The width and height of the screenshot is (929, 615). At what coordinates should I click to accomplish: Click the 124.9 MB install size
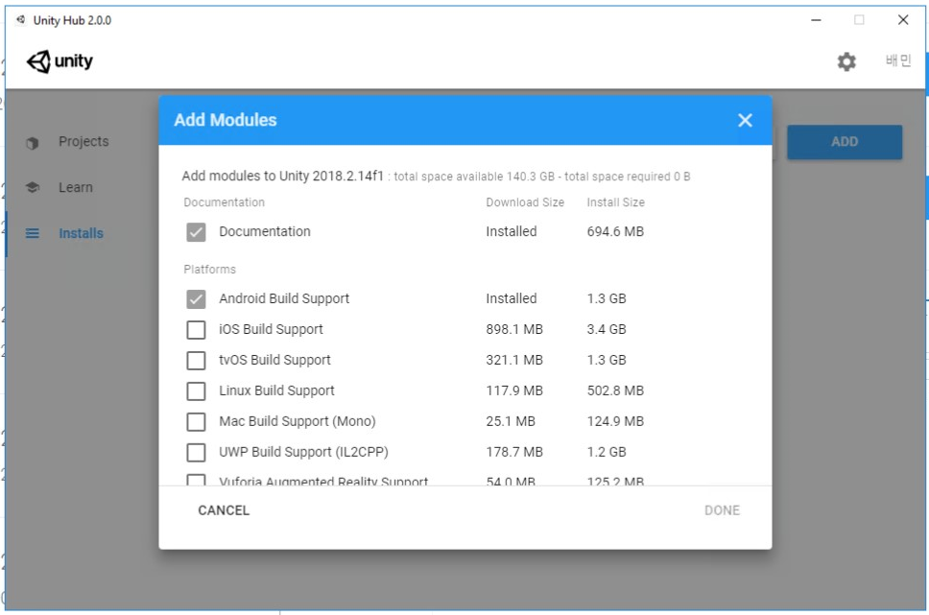coord(615,421)
